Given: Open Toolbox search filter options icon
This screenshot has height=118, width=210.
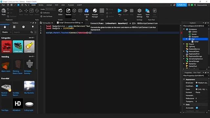Looking at the screenshot, I should [x=35, y=32].
